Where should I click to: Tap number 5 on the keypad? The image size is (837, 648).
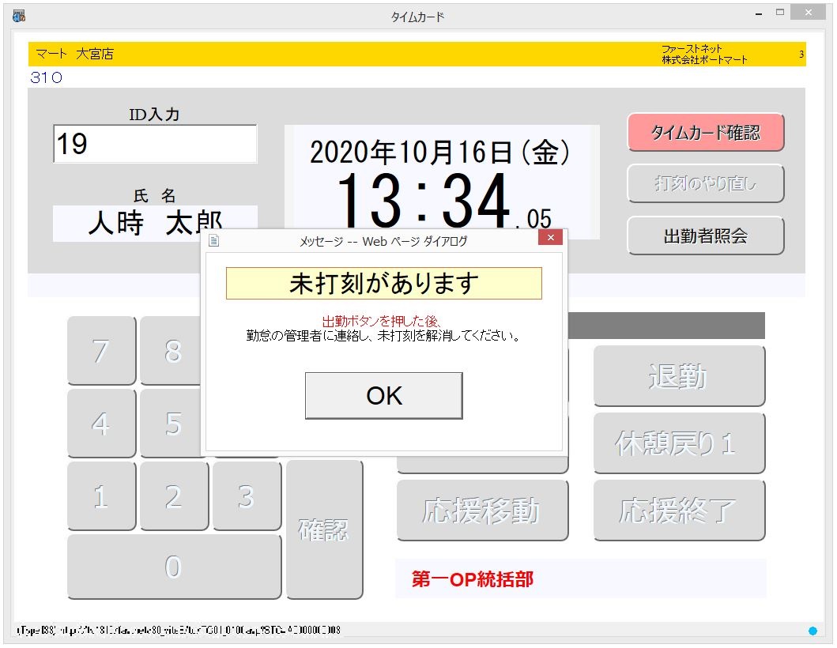171,424
